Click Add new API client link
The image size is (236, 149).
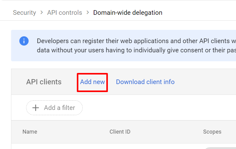coord(92,82)
